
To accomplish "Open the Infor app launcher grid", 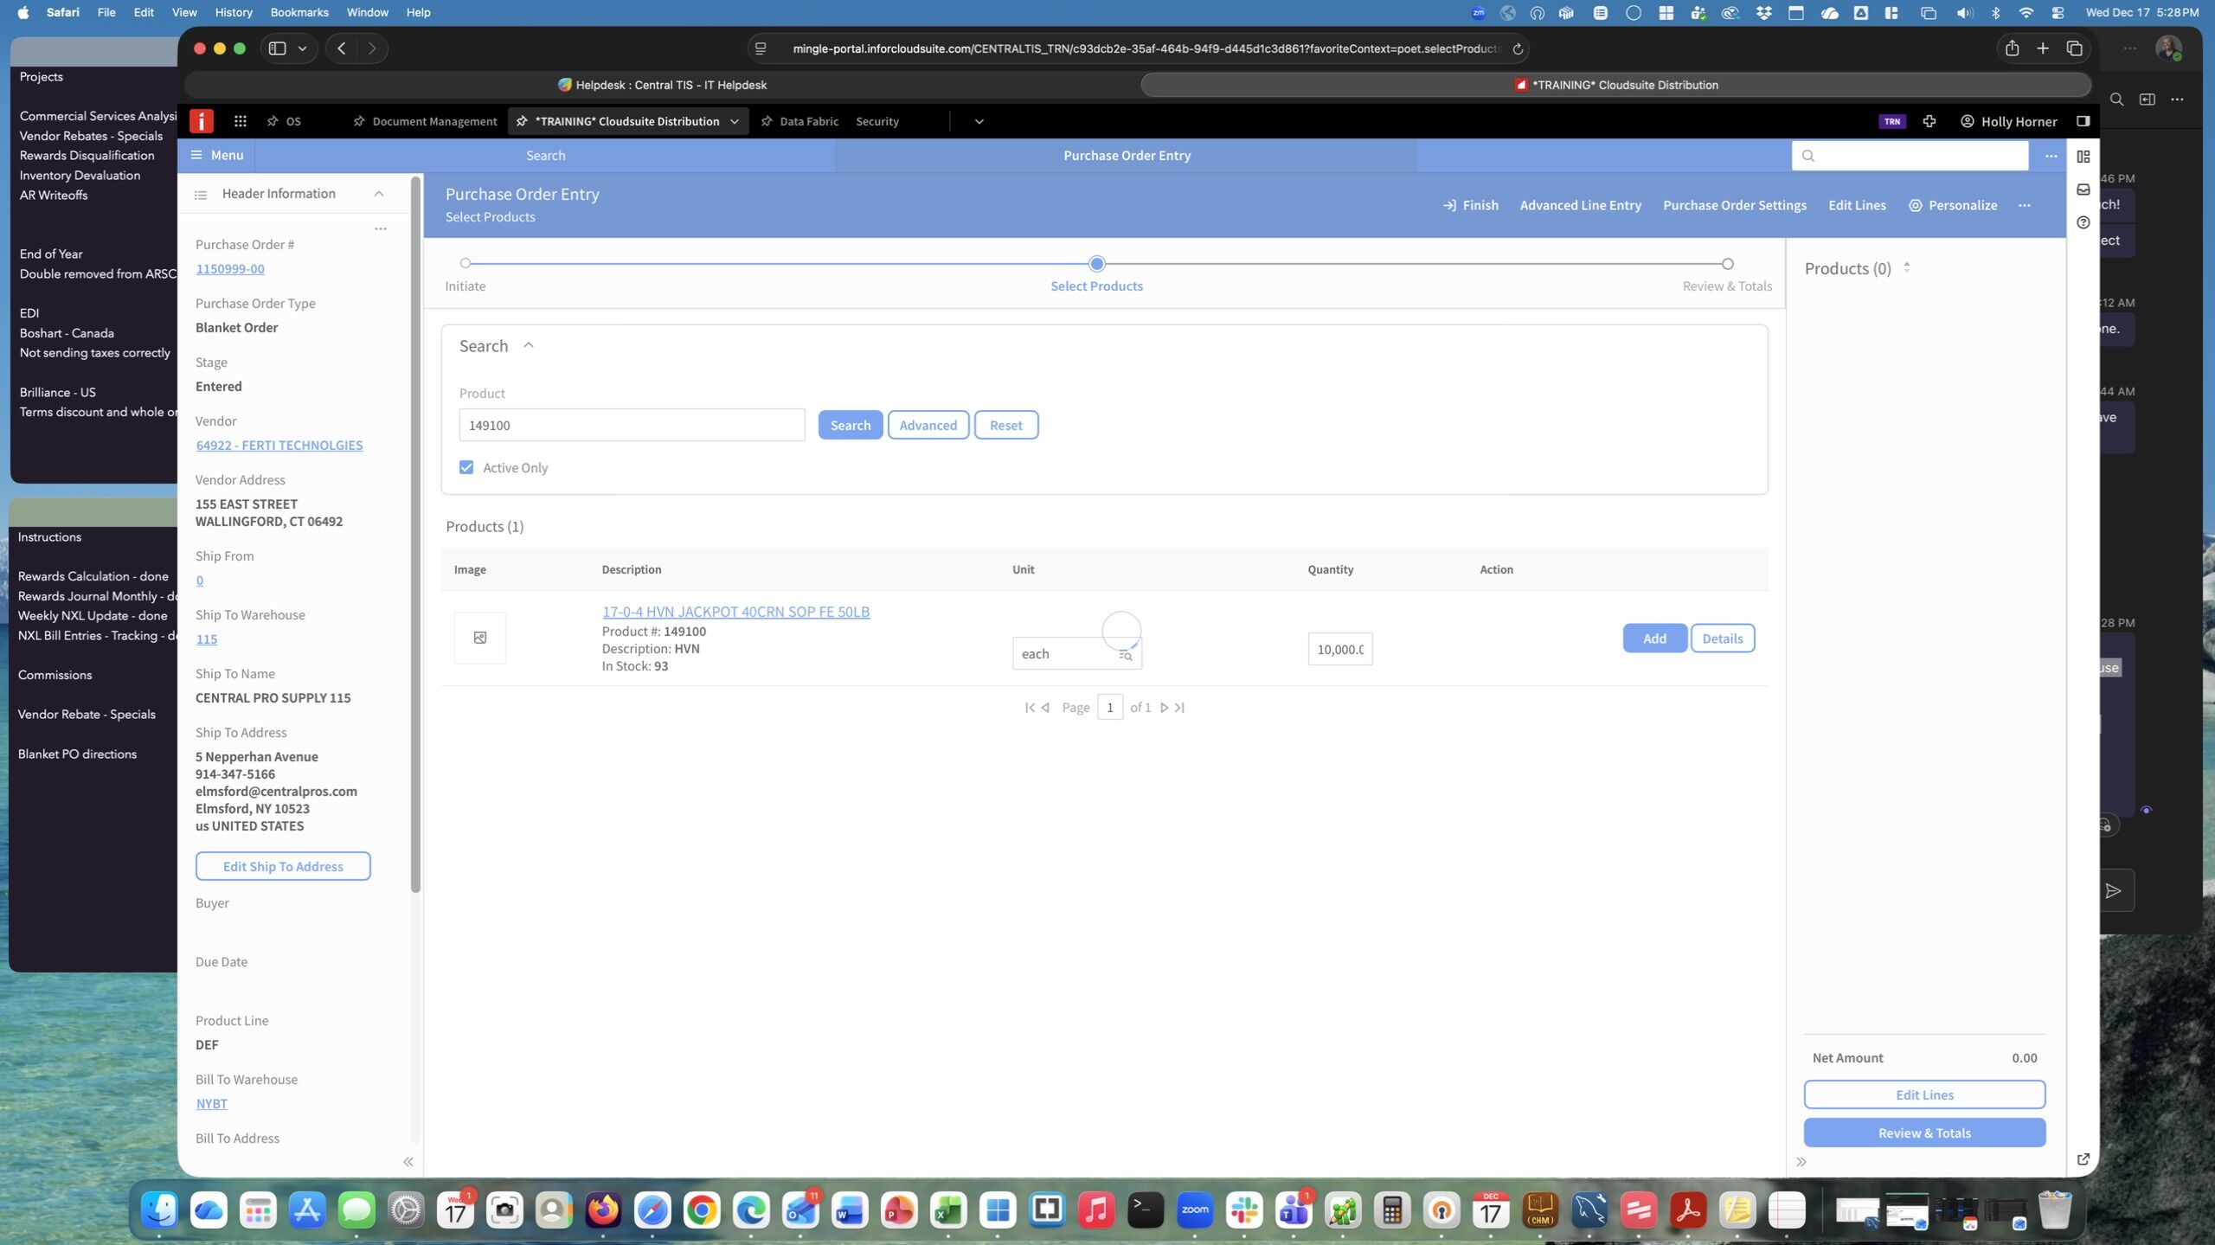I will 241,121.
